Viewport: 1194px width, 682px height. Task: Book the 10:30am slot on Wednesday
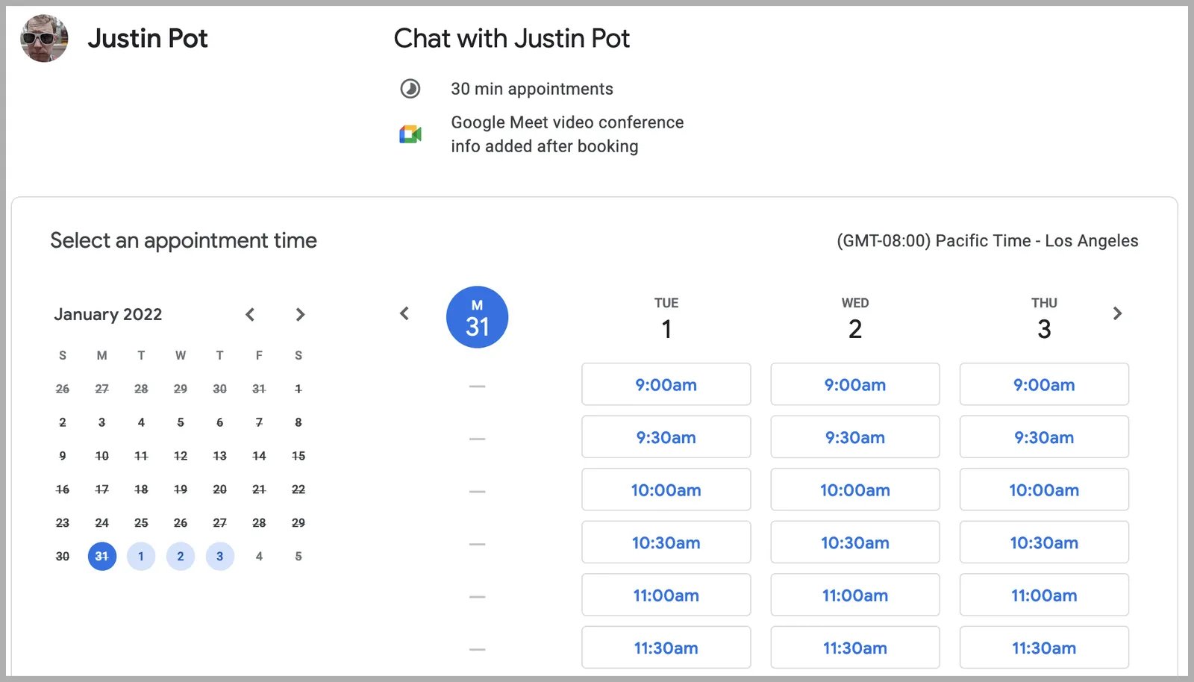(x=854, y=542)
